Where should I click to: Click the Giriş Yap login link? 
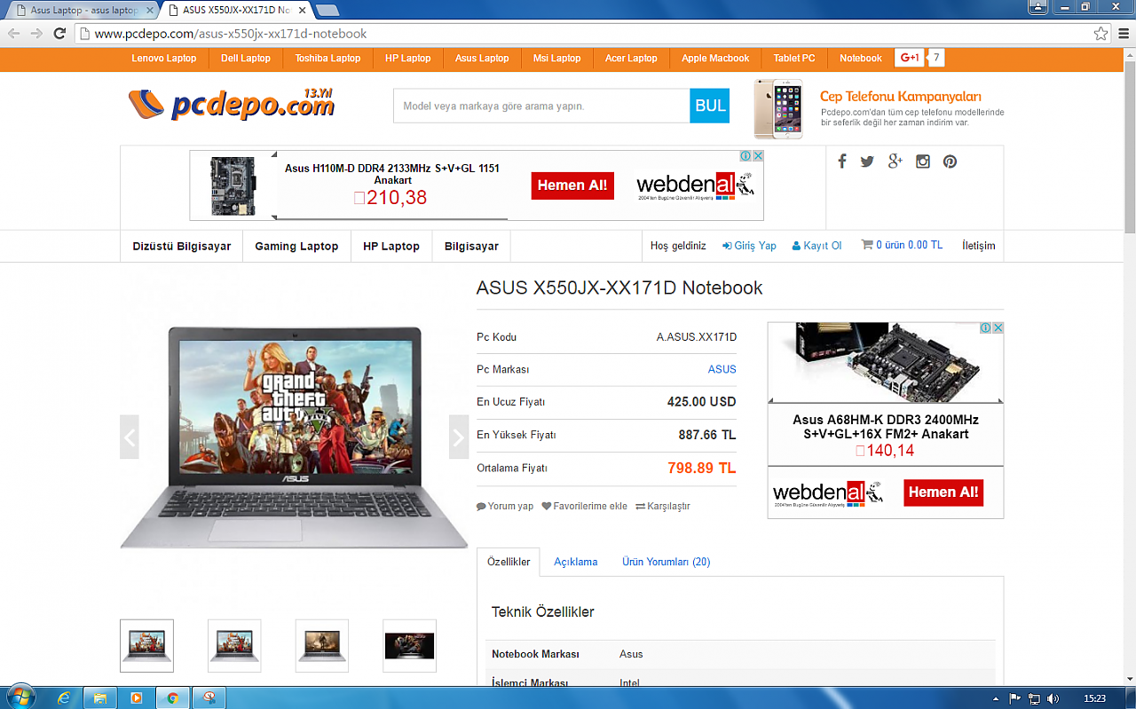click(x=749, y=246)
